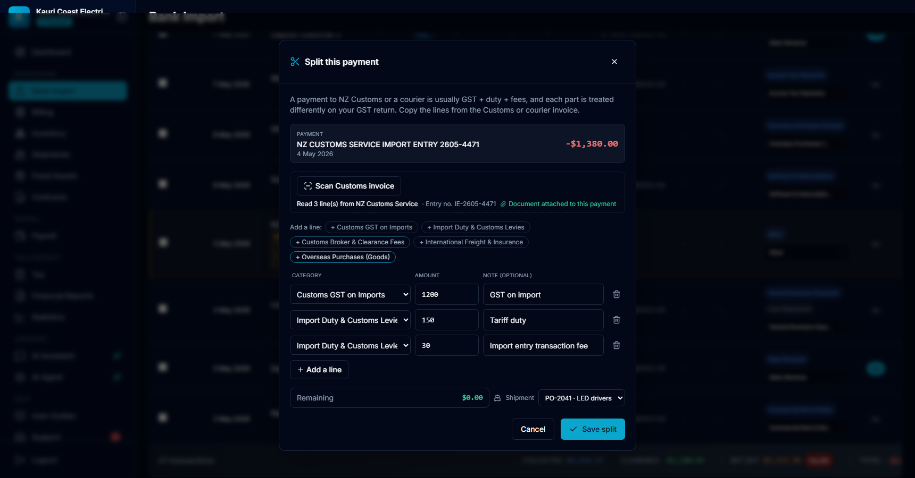Viewport: 915px width, 478px height.
Task: Open the Customs GST on Imports category dropdown
Action: pyautogui.click(x=350, y=295)
